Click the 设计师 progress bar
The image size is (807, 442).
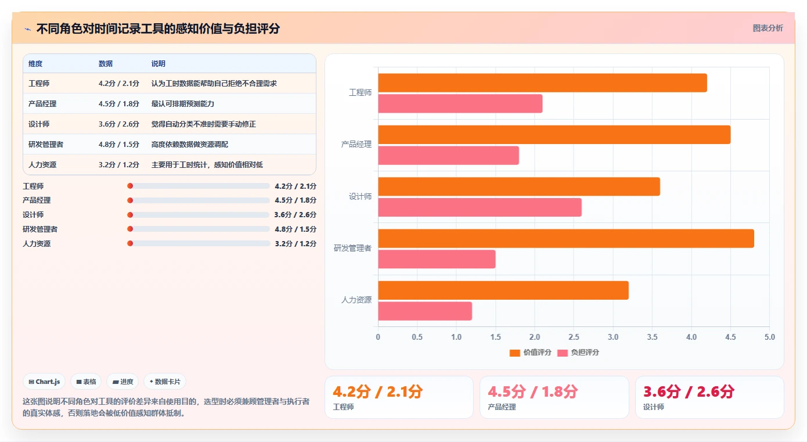point(199,215)
